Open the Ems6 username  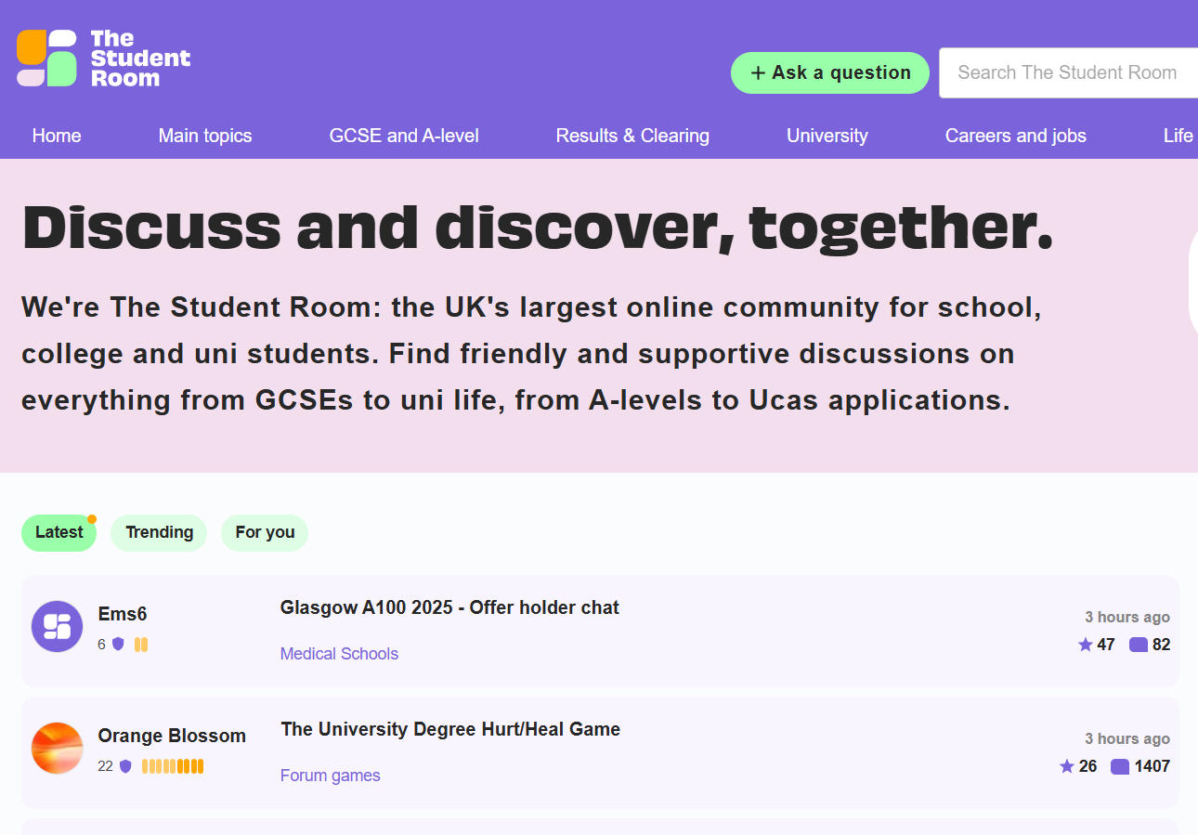tap(123, 614)
